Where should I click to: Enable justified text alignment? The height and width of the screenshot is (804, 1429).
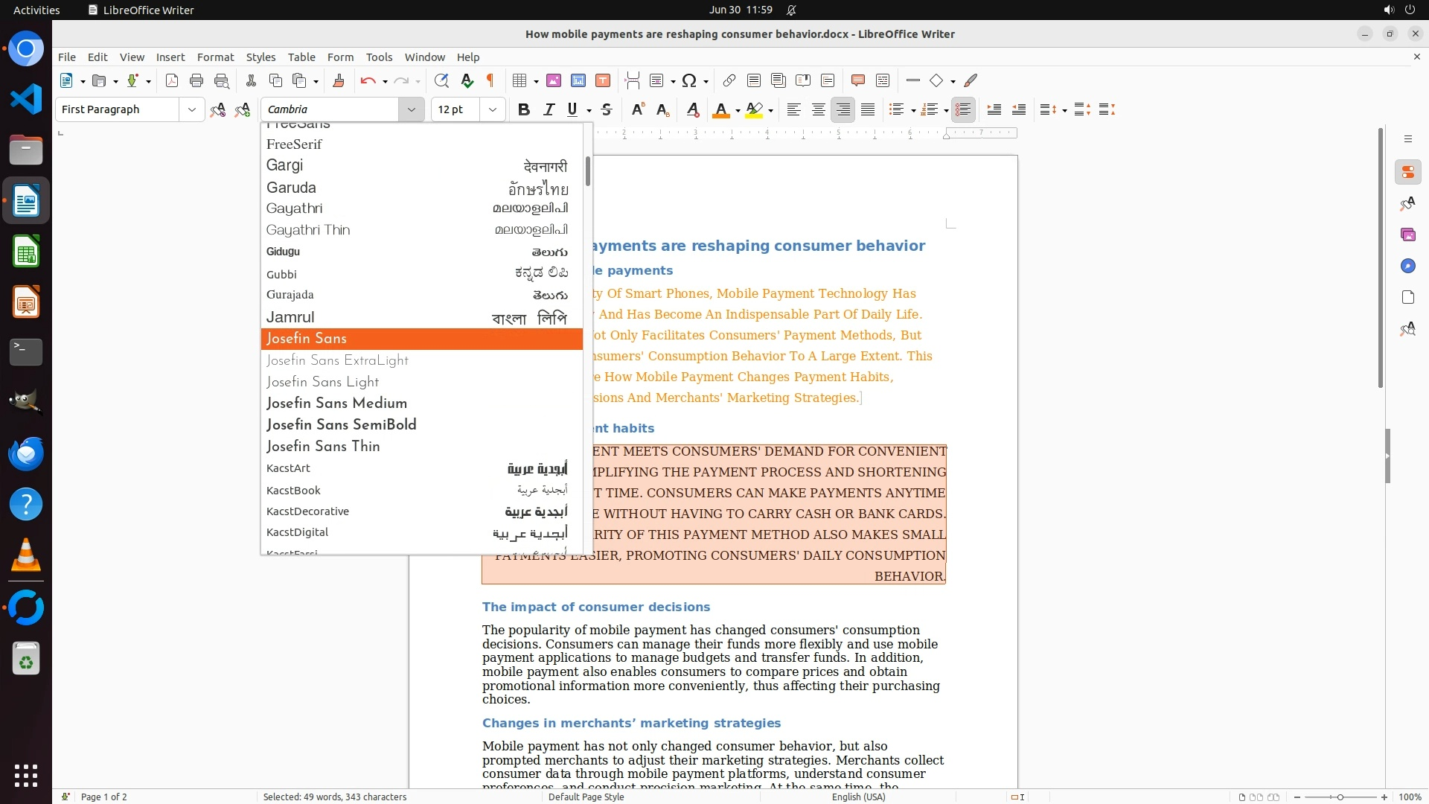click(x=868, y=110)
